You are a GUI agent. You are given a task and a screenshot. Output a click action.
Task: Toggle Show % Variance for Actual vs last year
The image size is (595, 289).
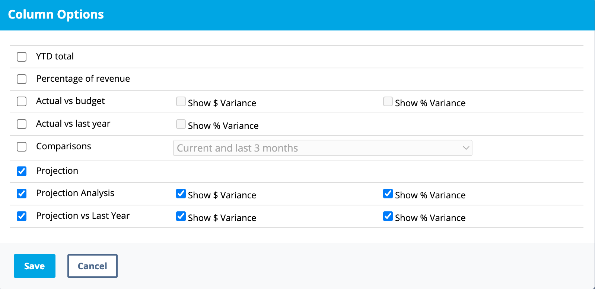pyautogui.click(x=181, y=124)
